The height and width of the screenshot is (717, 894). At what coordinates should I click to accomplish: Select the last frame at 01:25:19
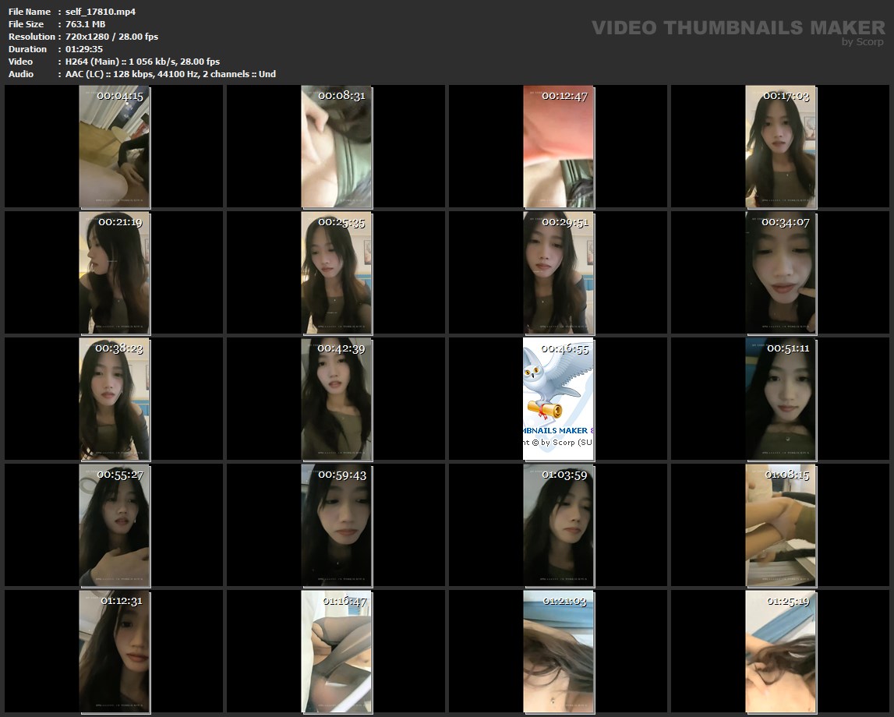pos(780,652)
